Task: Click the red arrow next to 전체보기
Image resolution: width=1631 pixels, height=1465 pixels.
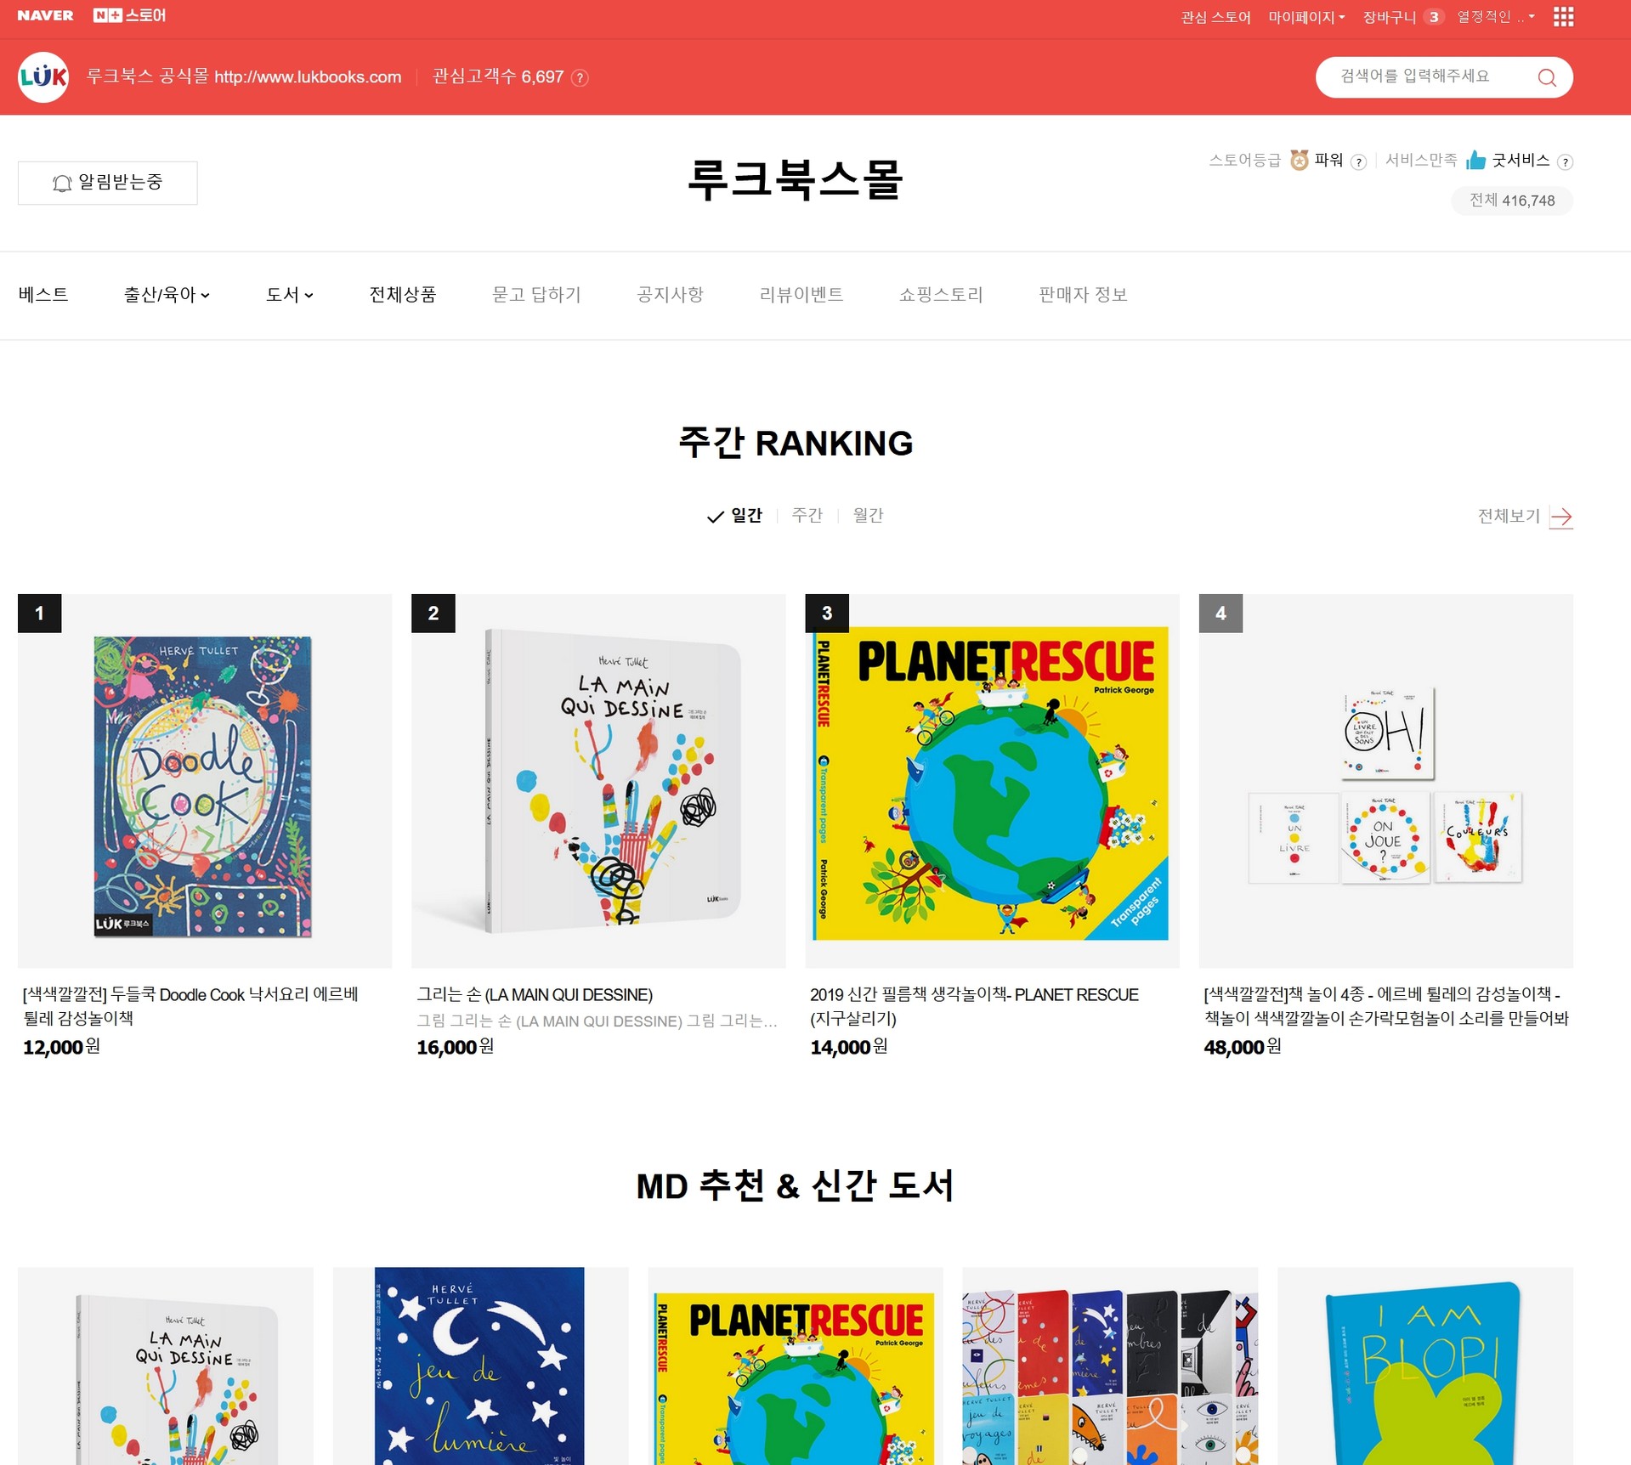Action: (1560, 517)
